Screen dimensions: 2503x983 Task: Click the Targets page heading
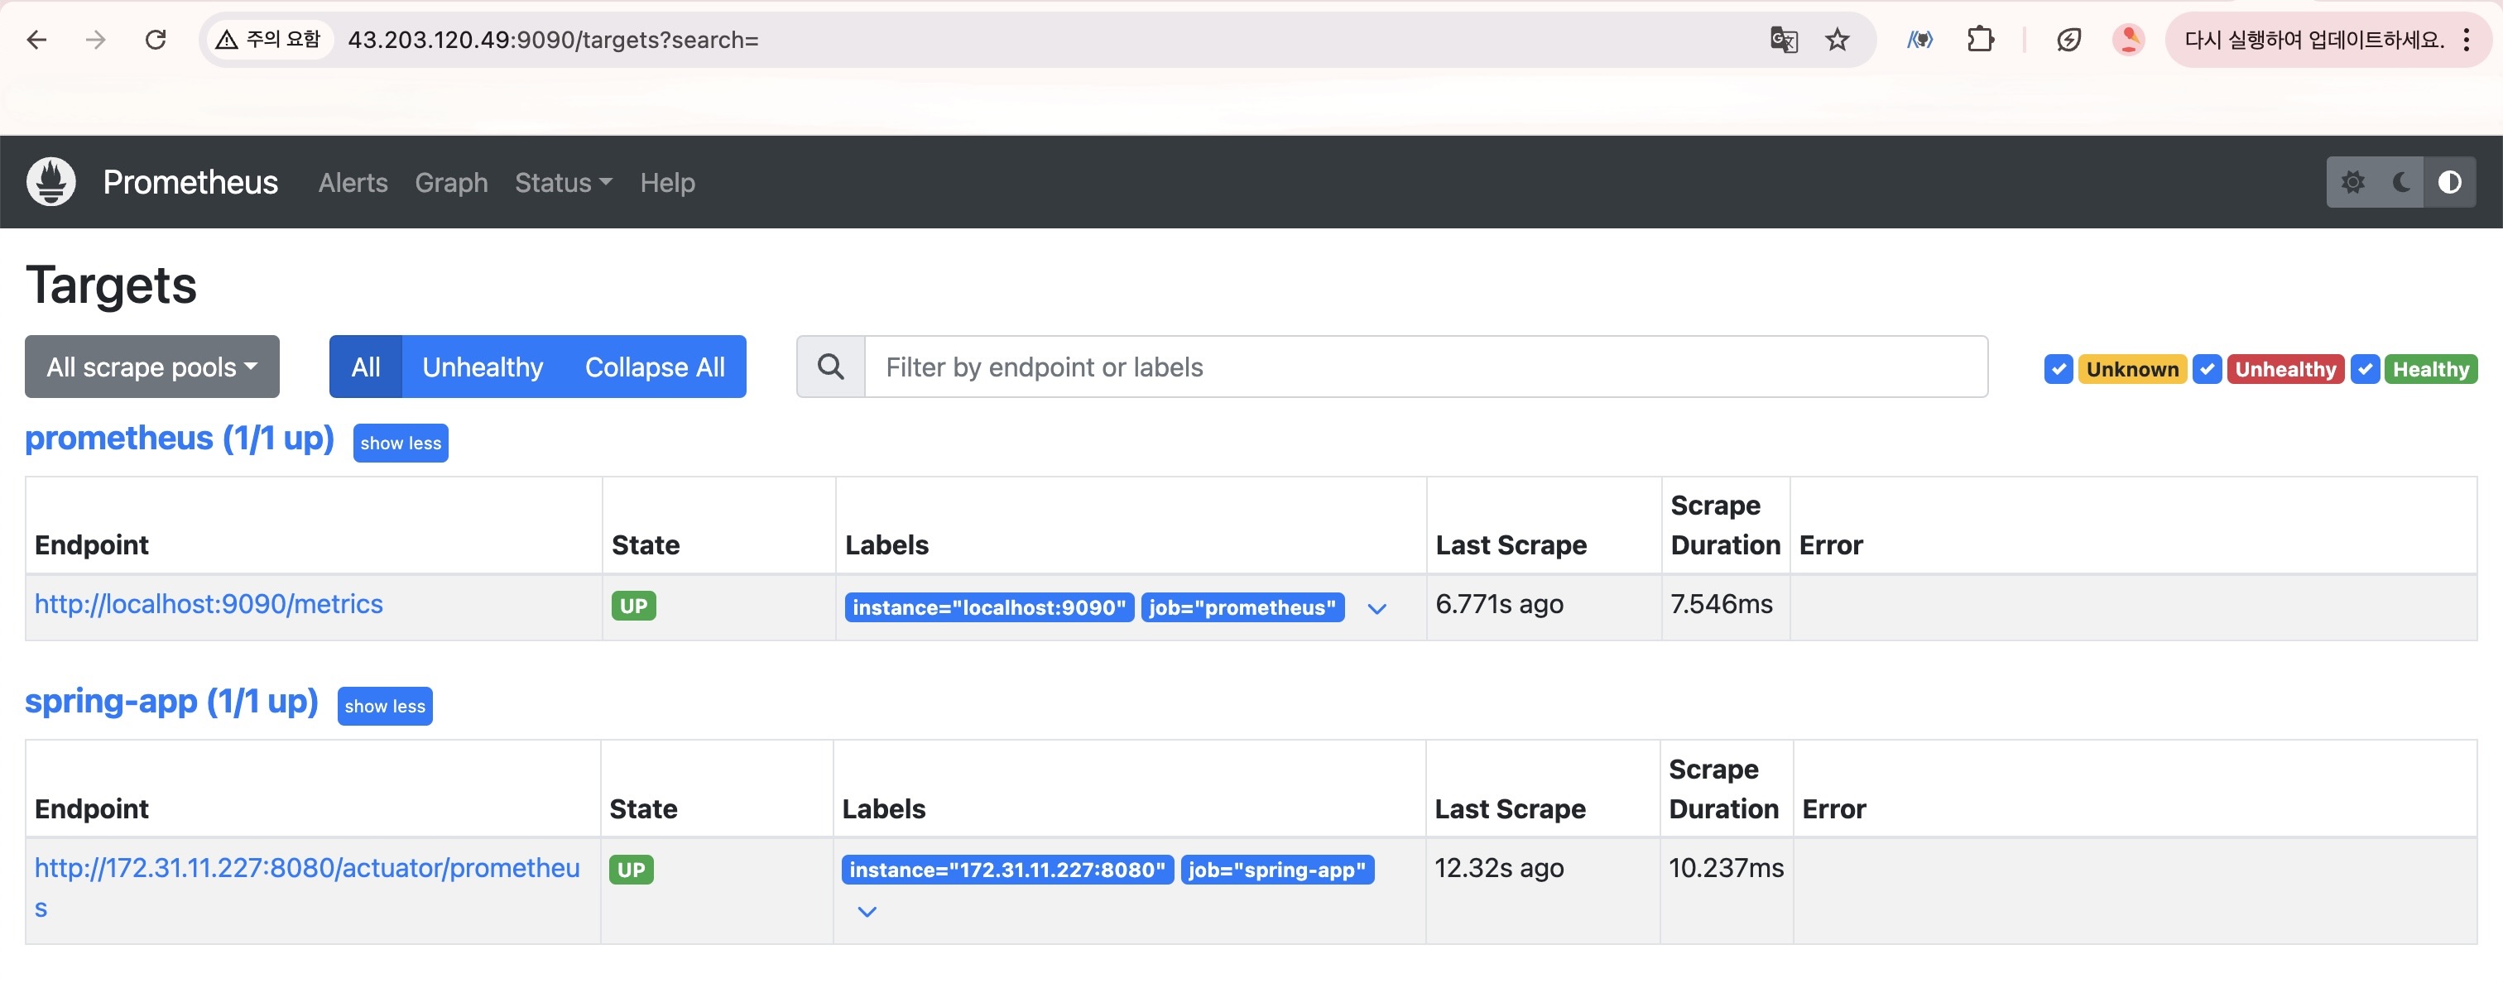(x=111, y=285)
